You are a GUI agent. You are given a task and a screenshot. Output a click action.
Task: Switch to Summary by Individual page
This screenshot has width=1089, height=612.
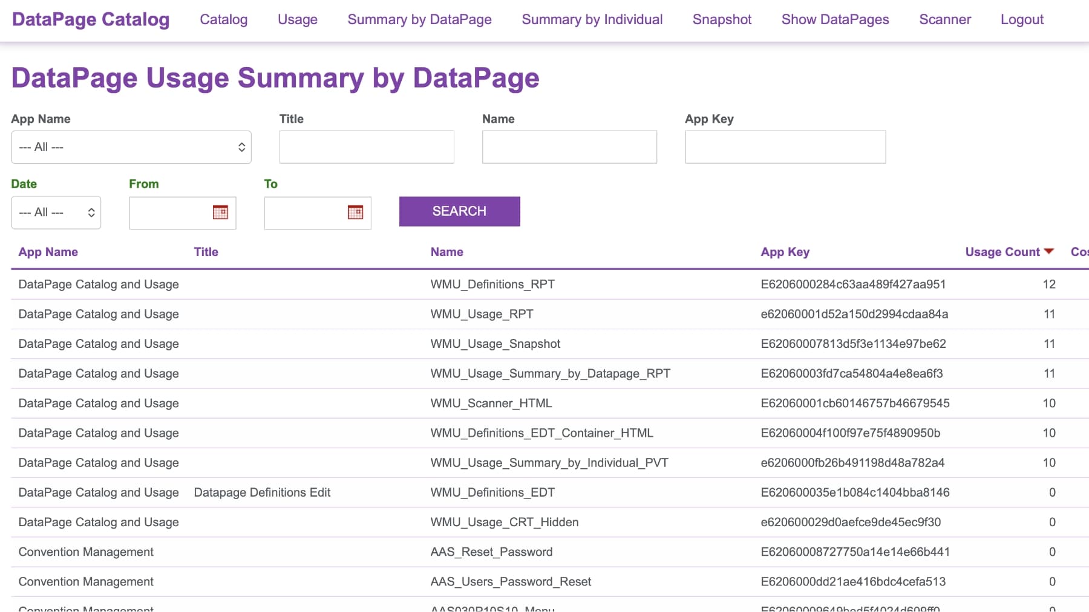[592, 19]
